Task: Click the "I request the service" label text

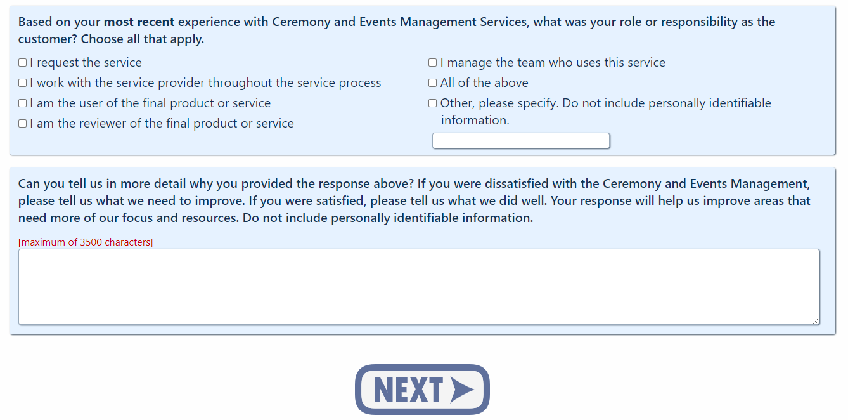Action: point(86,63)
